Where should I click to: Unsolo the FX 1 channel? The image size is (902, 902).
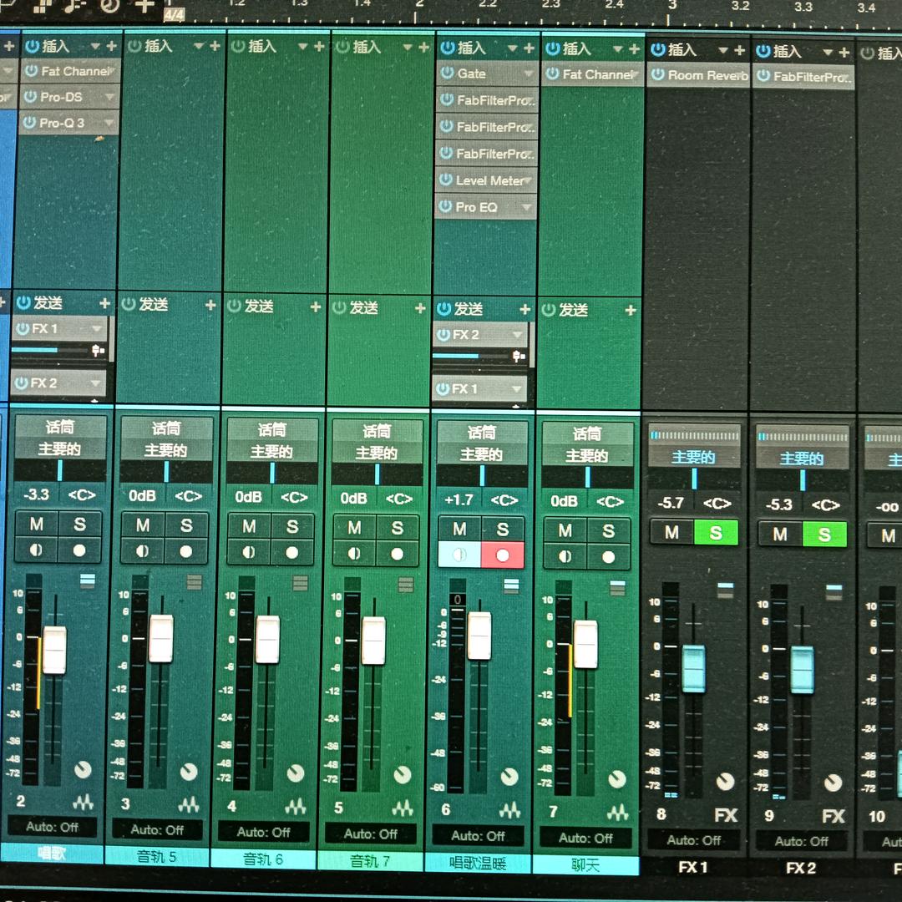[716, 533]
